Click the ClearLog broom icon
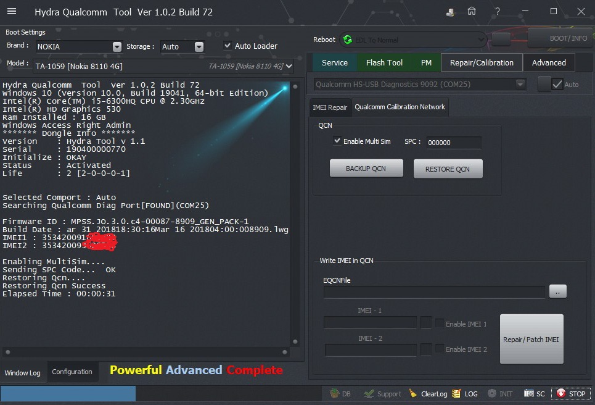Viewport: 595px width, 405px height. (413, 394)
